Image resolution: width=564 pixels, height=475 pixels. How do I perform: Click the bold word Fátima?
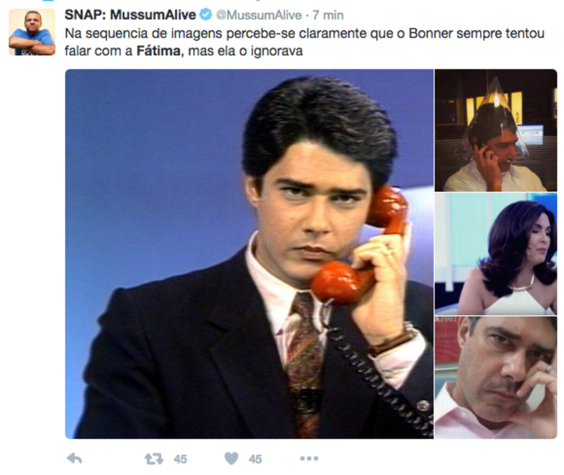[160, 51]
